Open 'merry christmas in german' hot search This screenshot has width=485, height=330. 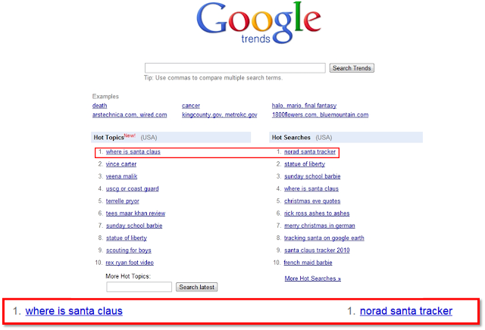320,226
